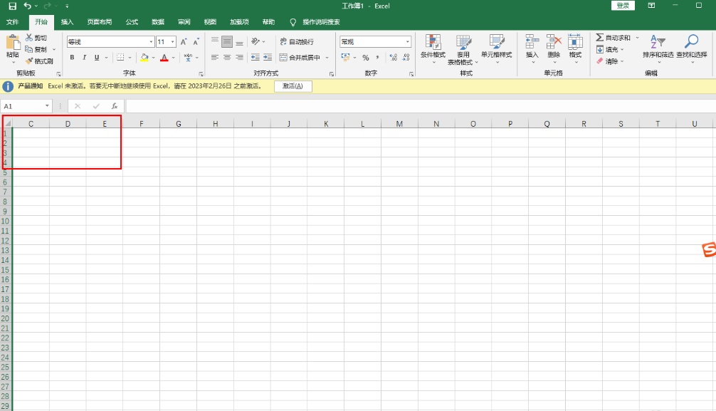Click the increase font size icon
The height and width of the screenshot is (411, 716).
[x=184, y=42]
